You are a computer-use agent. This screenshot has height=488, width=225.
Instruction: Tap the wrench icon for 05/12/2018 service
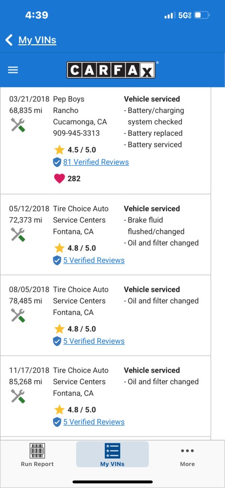coord(18,234)
